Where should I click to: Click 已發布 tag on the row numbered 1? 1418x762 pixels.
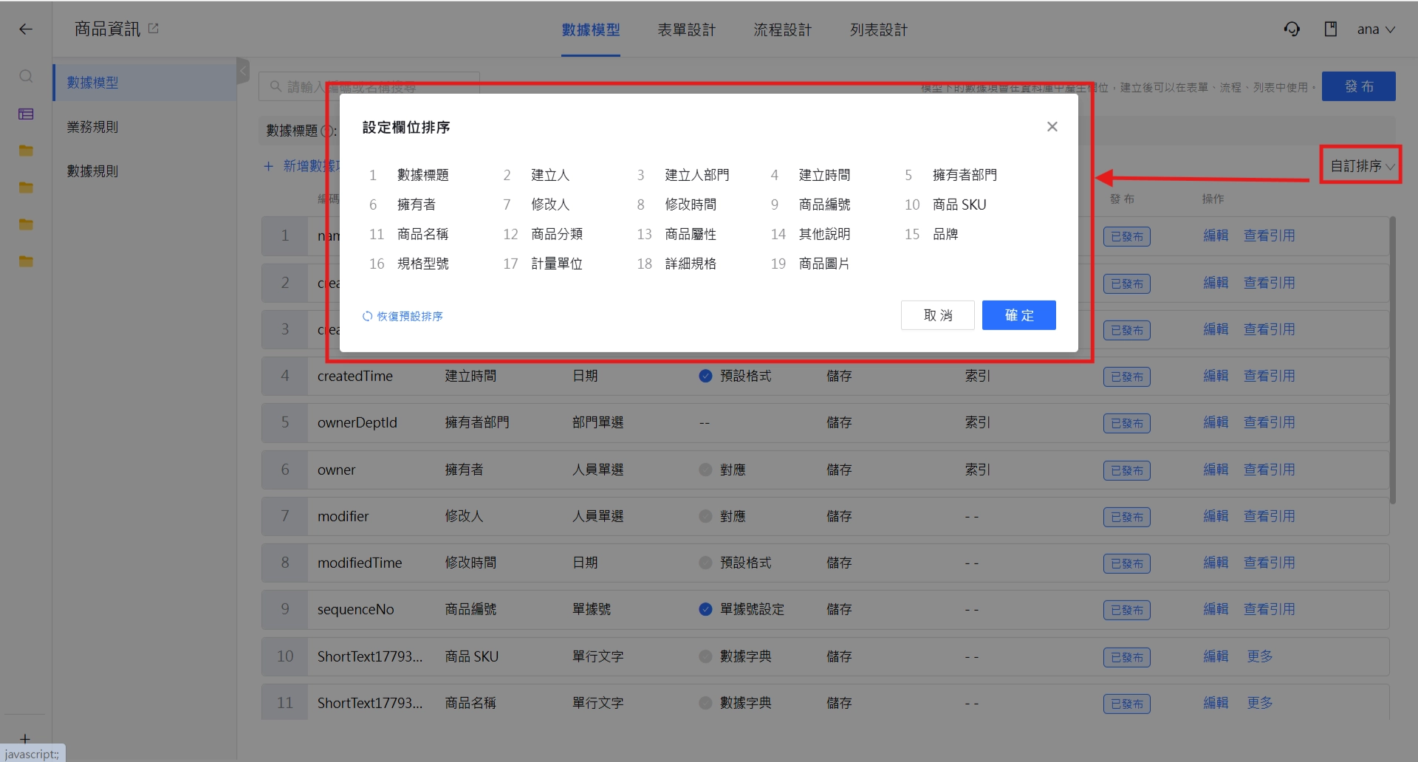pyautogui.click(x=1127, y=236)
